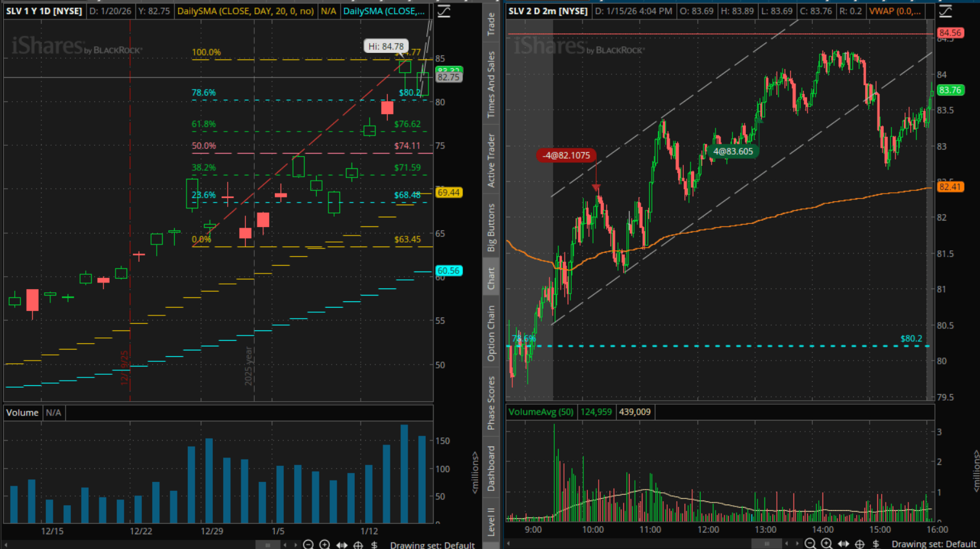
Task: Click the 84.56 red price level tag
Action: pyautogui.click(x=950, y=33)
